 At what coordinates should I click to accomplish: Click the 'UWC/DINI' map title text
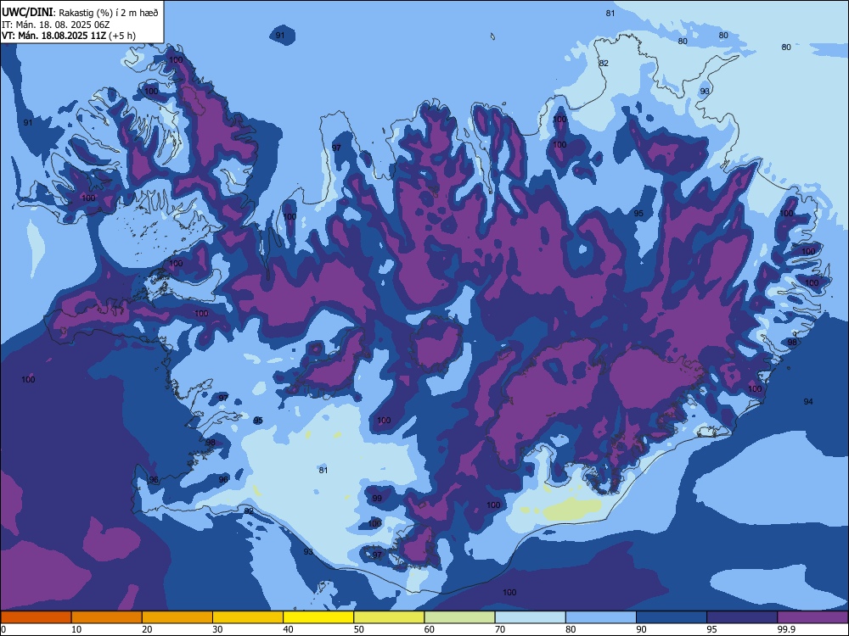(27, 13)
